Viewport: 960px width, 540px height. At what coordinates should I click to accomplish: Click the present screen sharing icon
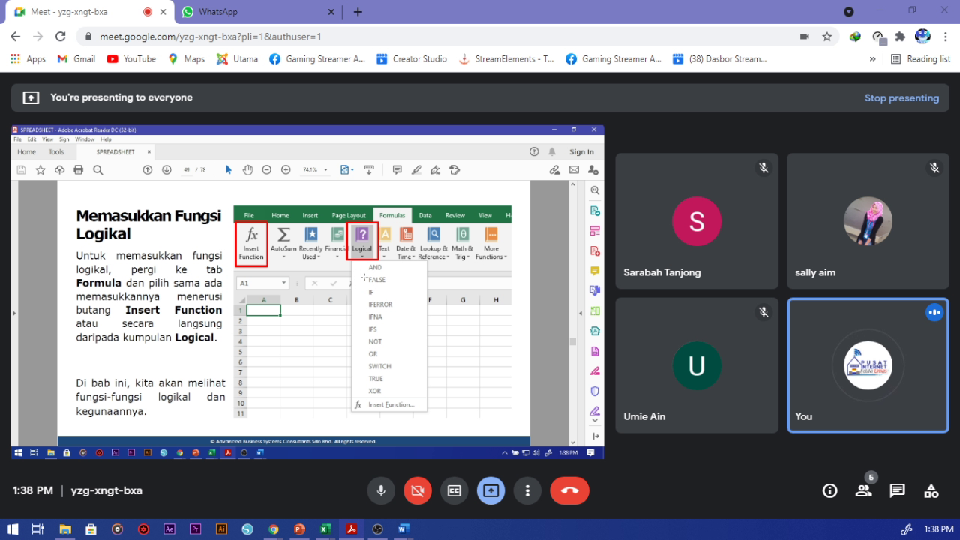pos(490,490)
